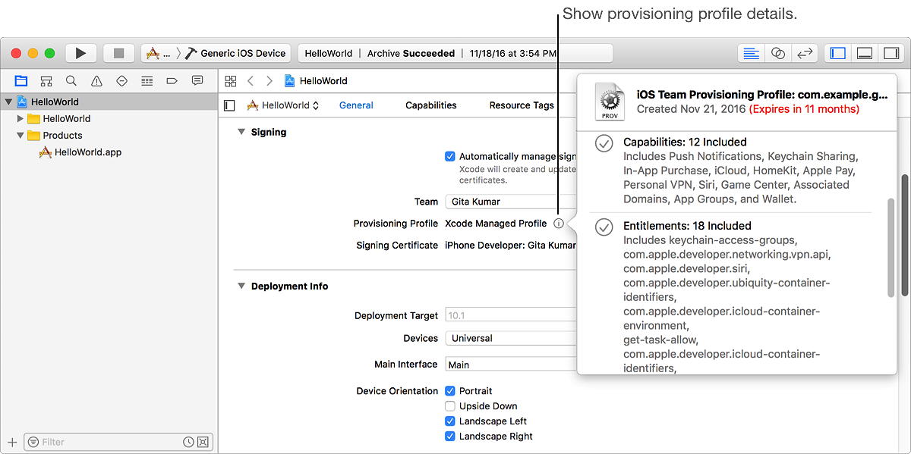This screenshot has height=454, width=911.
Task: Go back in editor history
Action: click(x=251, y=80)
